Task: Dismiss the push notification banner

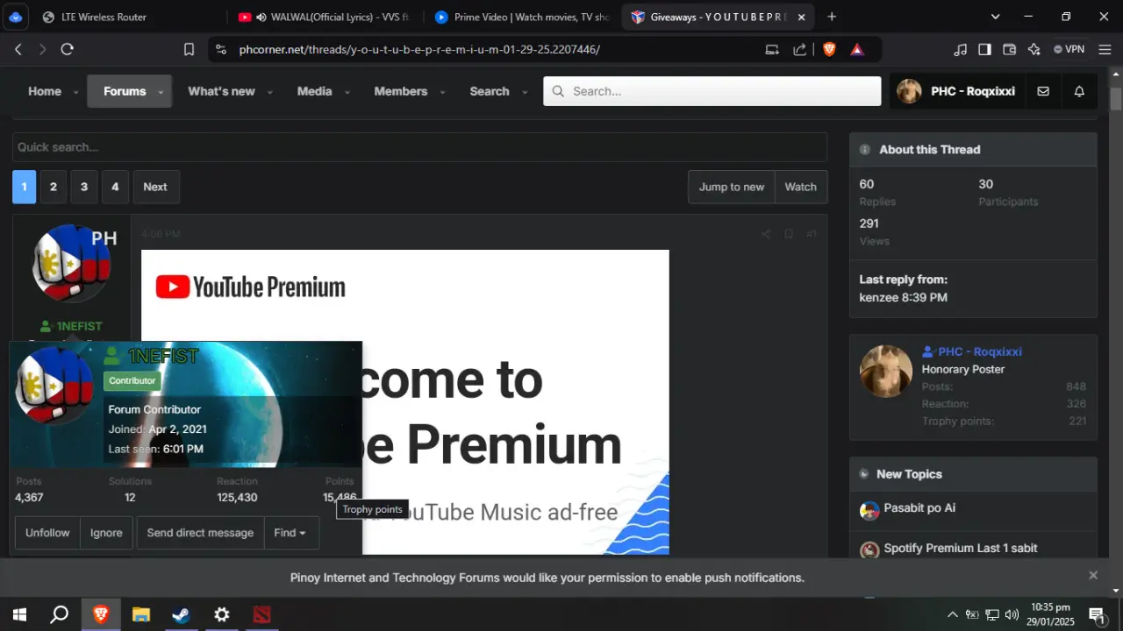Action: pos(1093,575)
